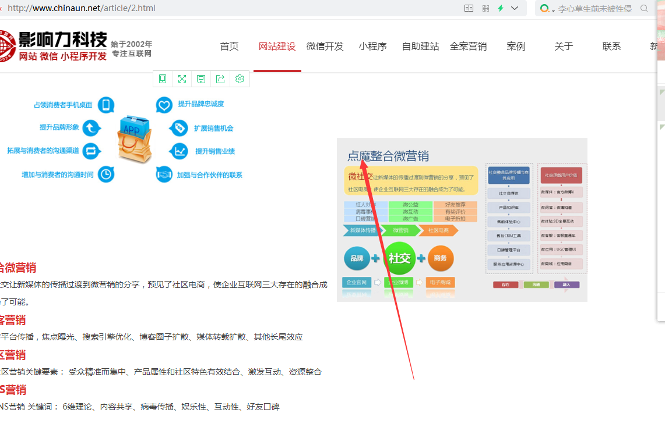Viewport: 665px width, 445px height.
Task: Expand the address bar dropdown chevron
Action: [515, 8]
